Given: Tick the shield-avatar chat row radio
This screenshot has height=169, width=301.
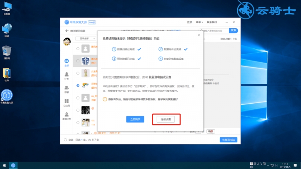Looking at the screenshot, I should [78, 61].
